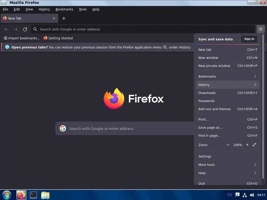
Task: Open Passwords from the menu panel
Action: pyautogui.click(x=228, y=101)
